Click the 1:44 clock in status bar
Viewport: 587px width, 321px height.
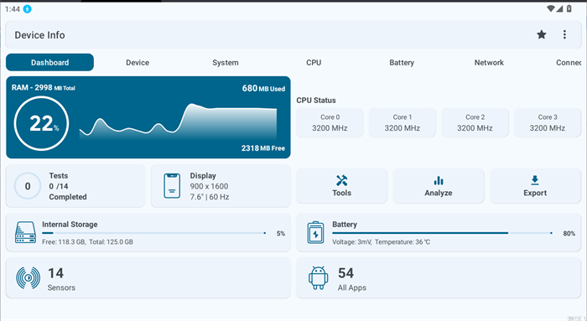point(13,9)
